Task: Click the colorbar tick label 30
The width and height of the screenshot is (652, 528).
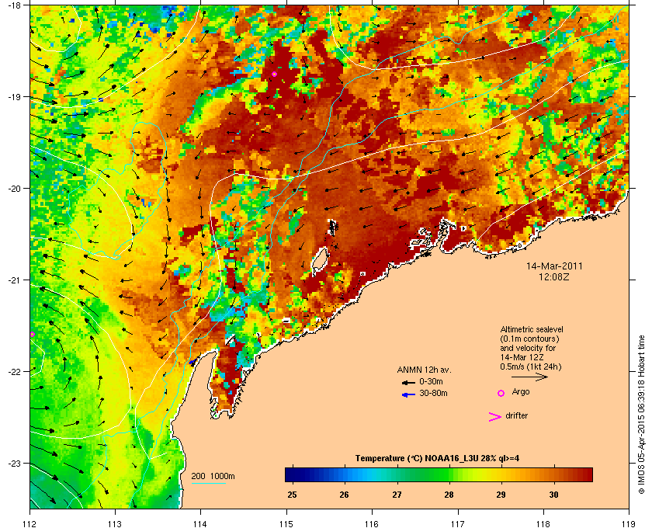Action: point(553,495)
